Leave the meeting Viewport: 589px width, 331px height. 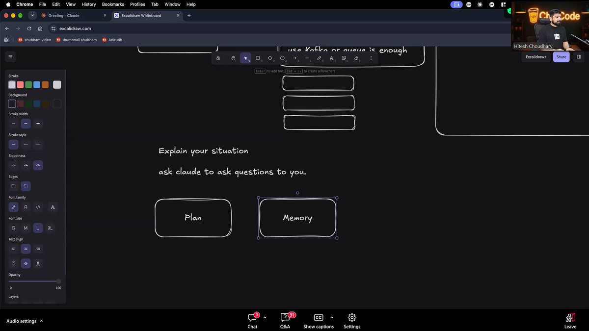[570, 321]
